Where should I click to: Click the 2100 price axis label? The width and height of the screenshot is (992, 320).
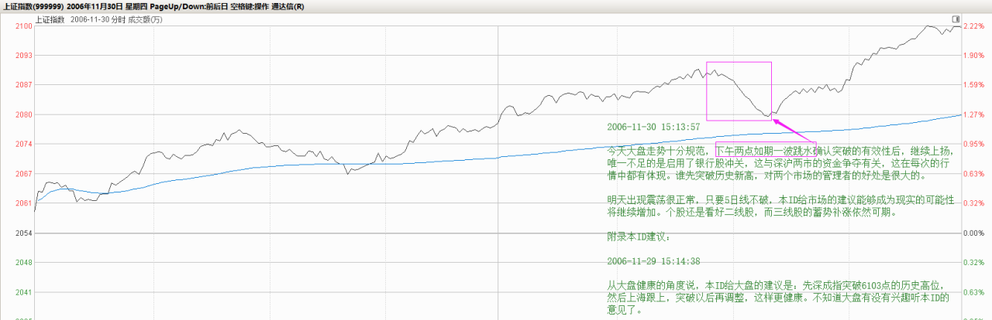(23, 26)
